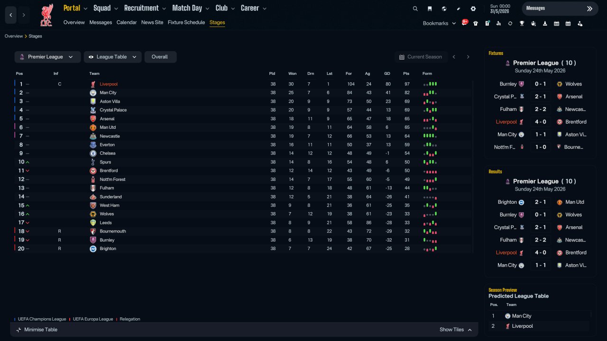Click the Liverpool LFC crest in header
607x341 pixels.
point(46,15)
